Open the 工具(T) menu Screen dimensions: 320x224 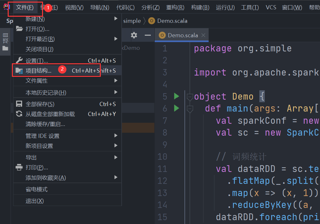[x=250, y=8]
